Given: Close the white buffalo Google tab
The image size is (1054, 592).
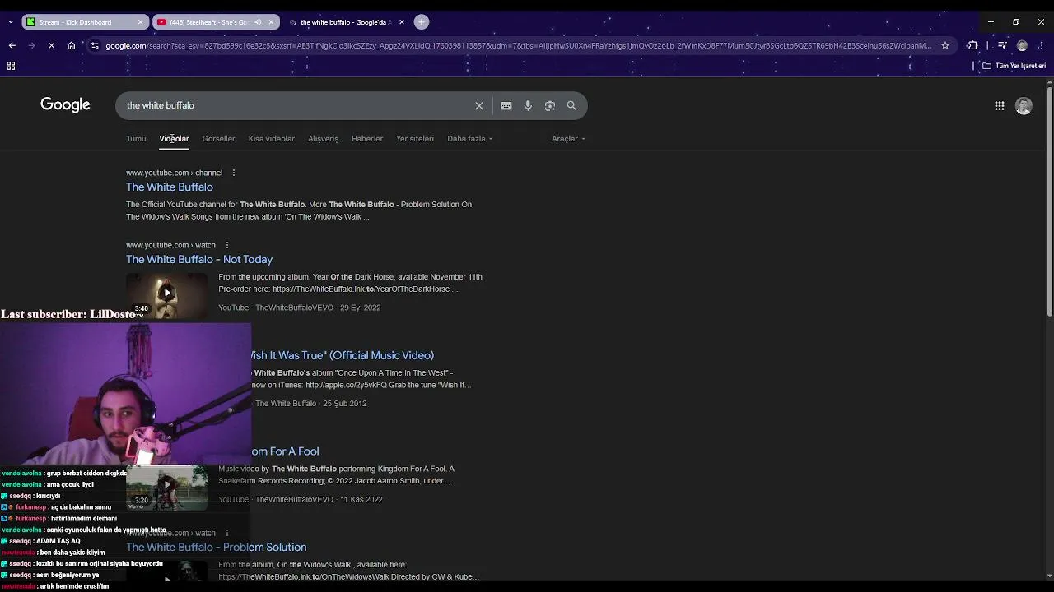Looking at the screenshot, I should pyautogui.click(x=402, y=22).
